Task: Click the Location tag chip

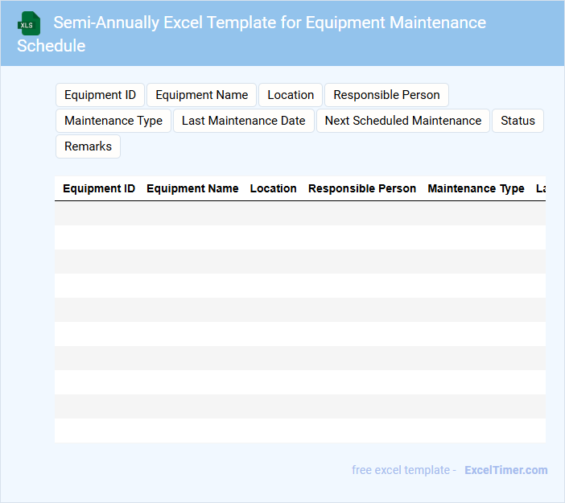Action: (x=291, y=95)
